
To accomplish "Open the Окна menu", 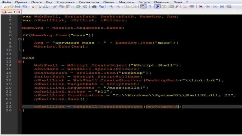I will click(x=178, y=2).
